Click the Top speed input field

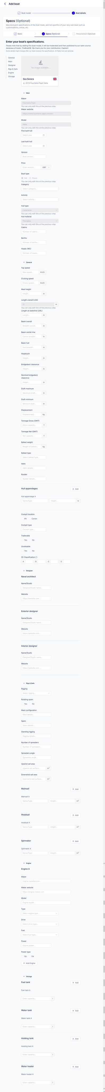pos(30,272)
